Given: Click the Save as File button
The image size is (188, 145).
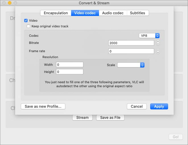Looking at the screenshot, I should (110, 118).
